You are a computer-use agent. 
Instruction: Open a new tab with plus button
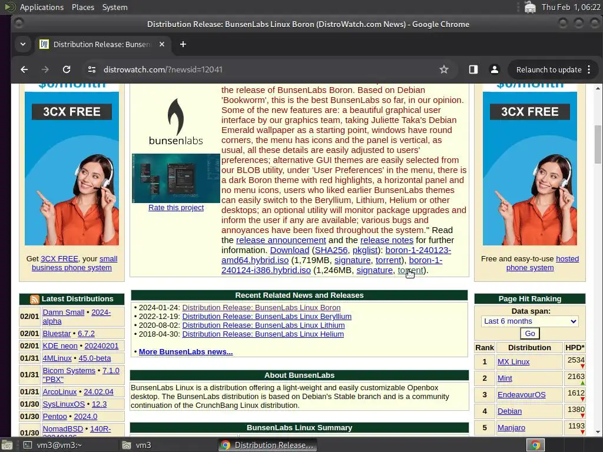tap(183, 44)
